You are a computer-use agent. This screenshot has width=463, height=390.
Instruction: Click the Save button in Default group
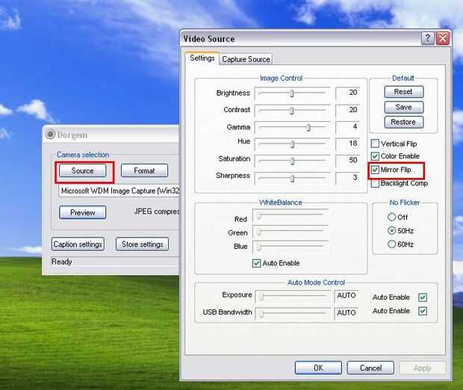(x=404, y=107)
